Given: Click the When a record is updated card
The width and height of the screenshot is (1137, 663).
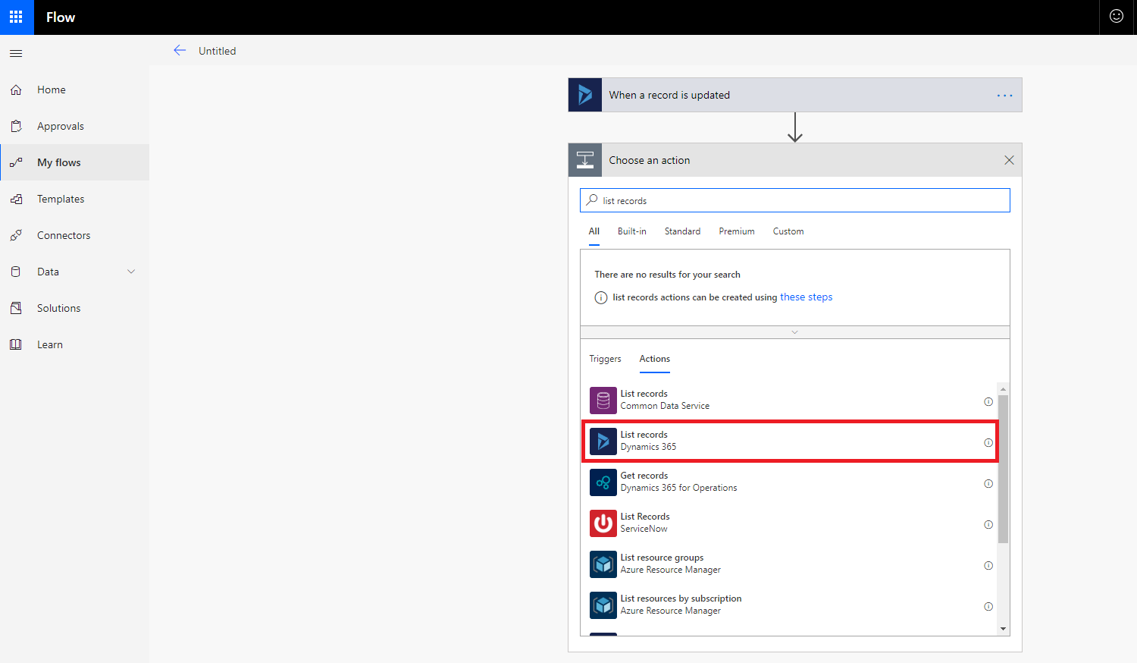Looking at the screenshot, I should pyautogui.click(x=795, y=95).
